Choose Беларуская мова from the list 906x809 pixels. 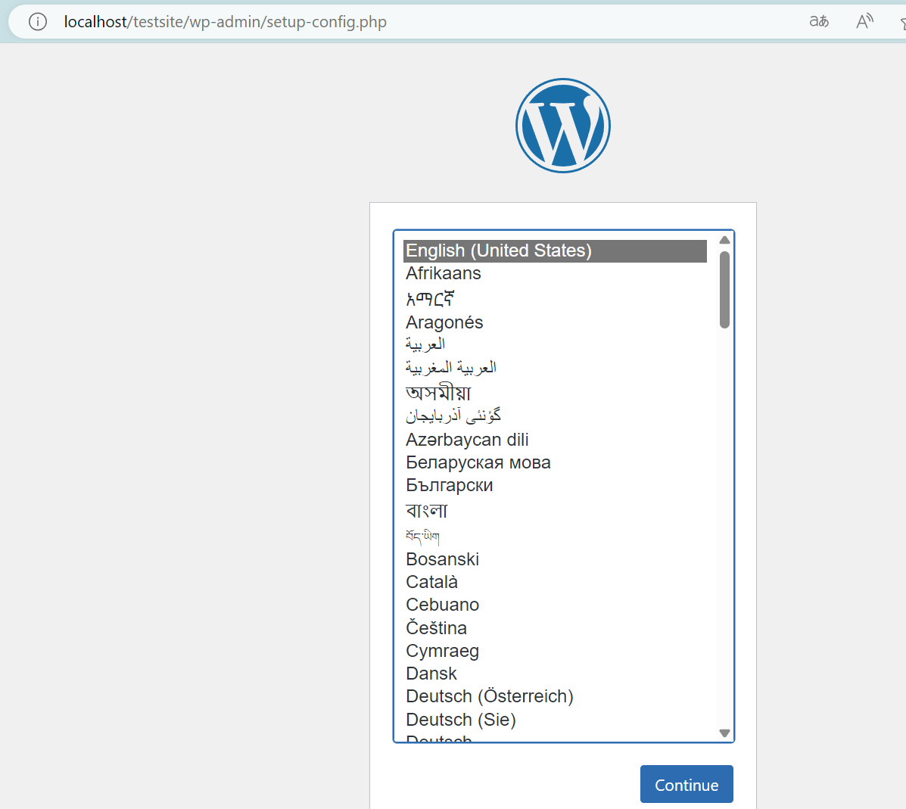555,462
